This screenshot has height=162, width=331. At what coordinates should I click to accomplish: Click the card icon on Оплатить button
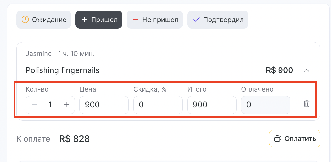(x=278, y=138)
